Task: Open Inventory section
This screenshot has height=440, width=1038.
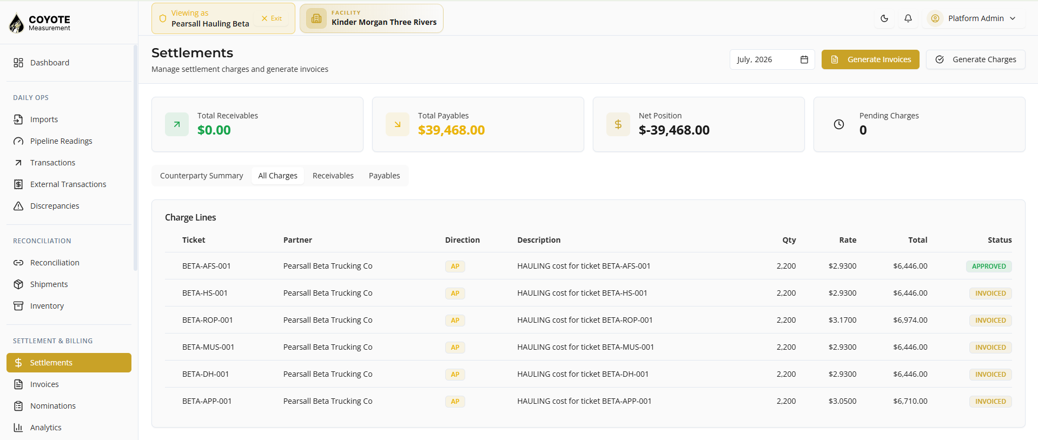Action: (x=69, y=306)
